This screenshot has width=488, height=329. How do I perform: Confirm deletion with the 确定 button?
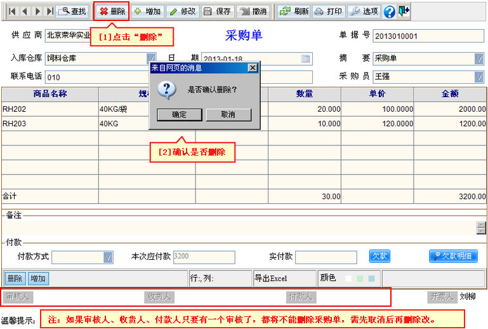click(180, 115)
